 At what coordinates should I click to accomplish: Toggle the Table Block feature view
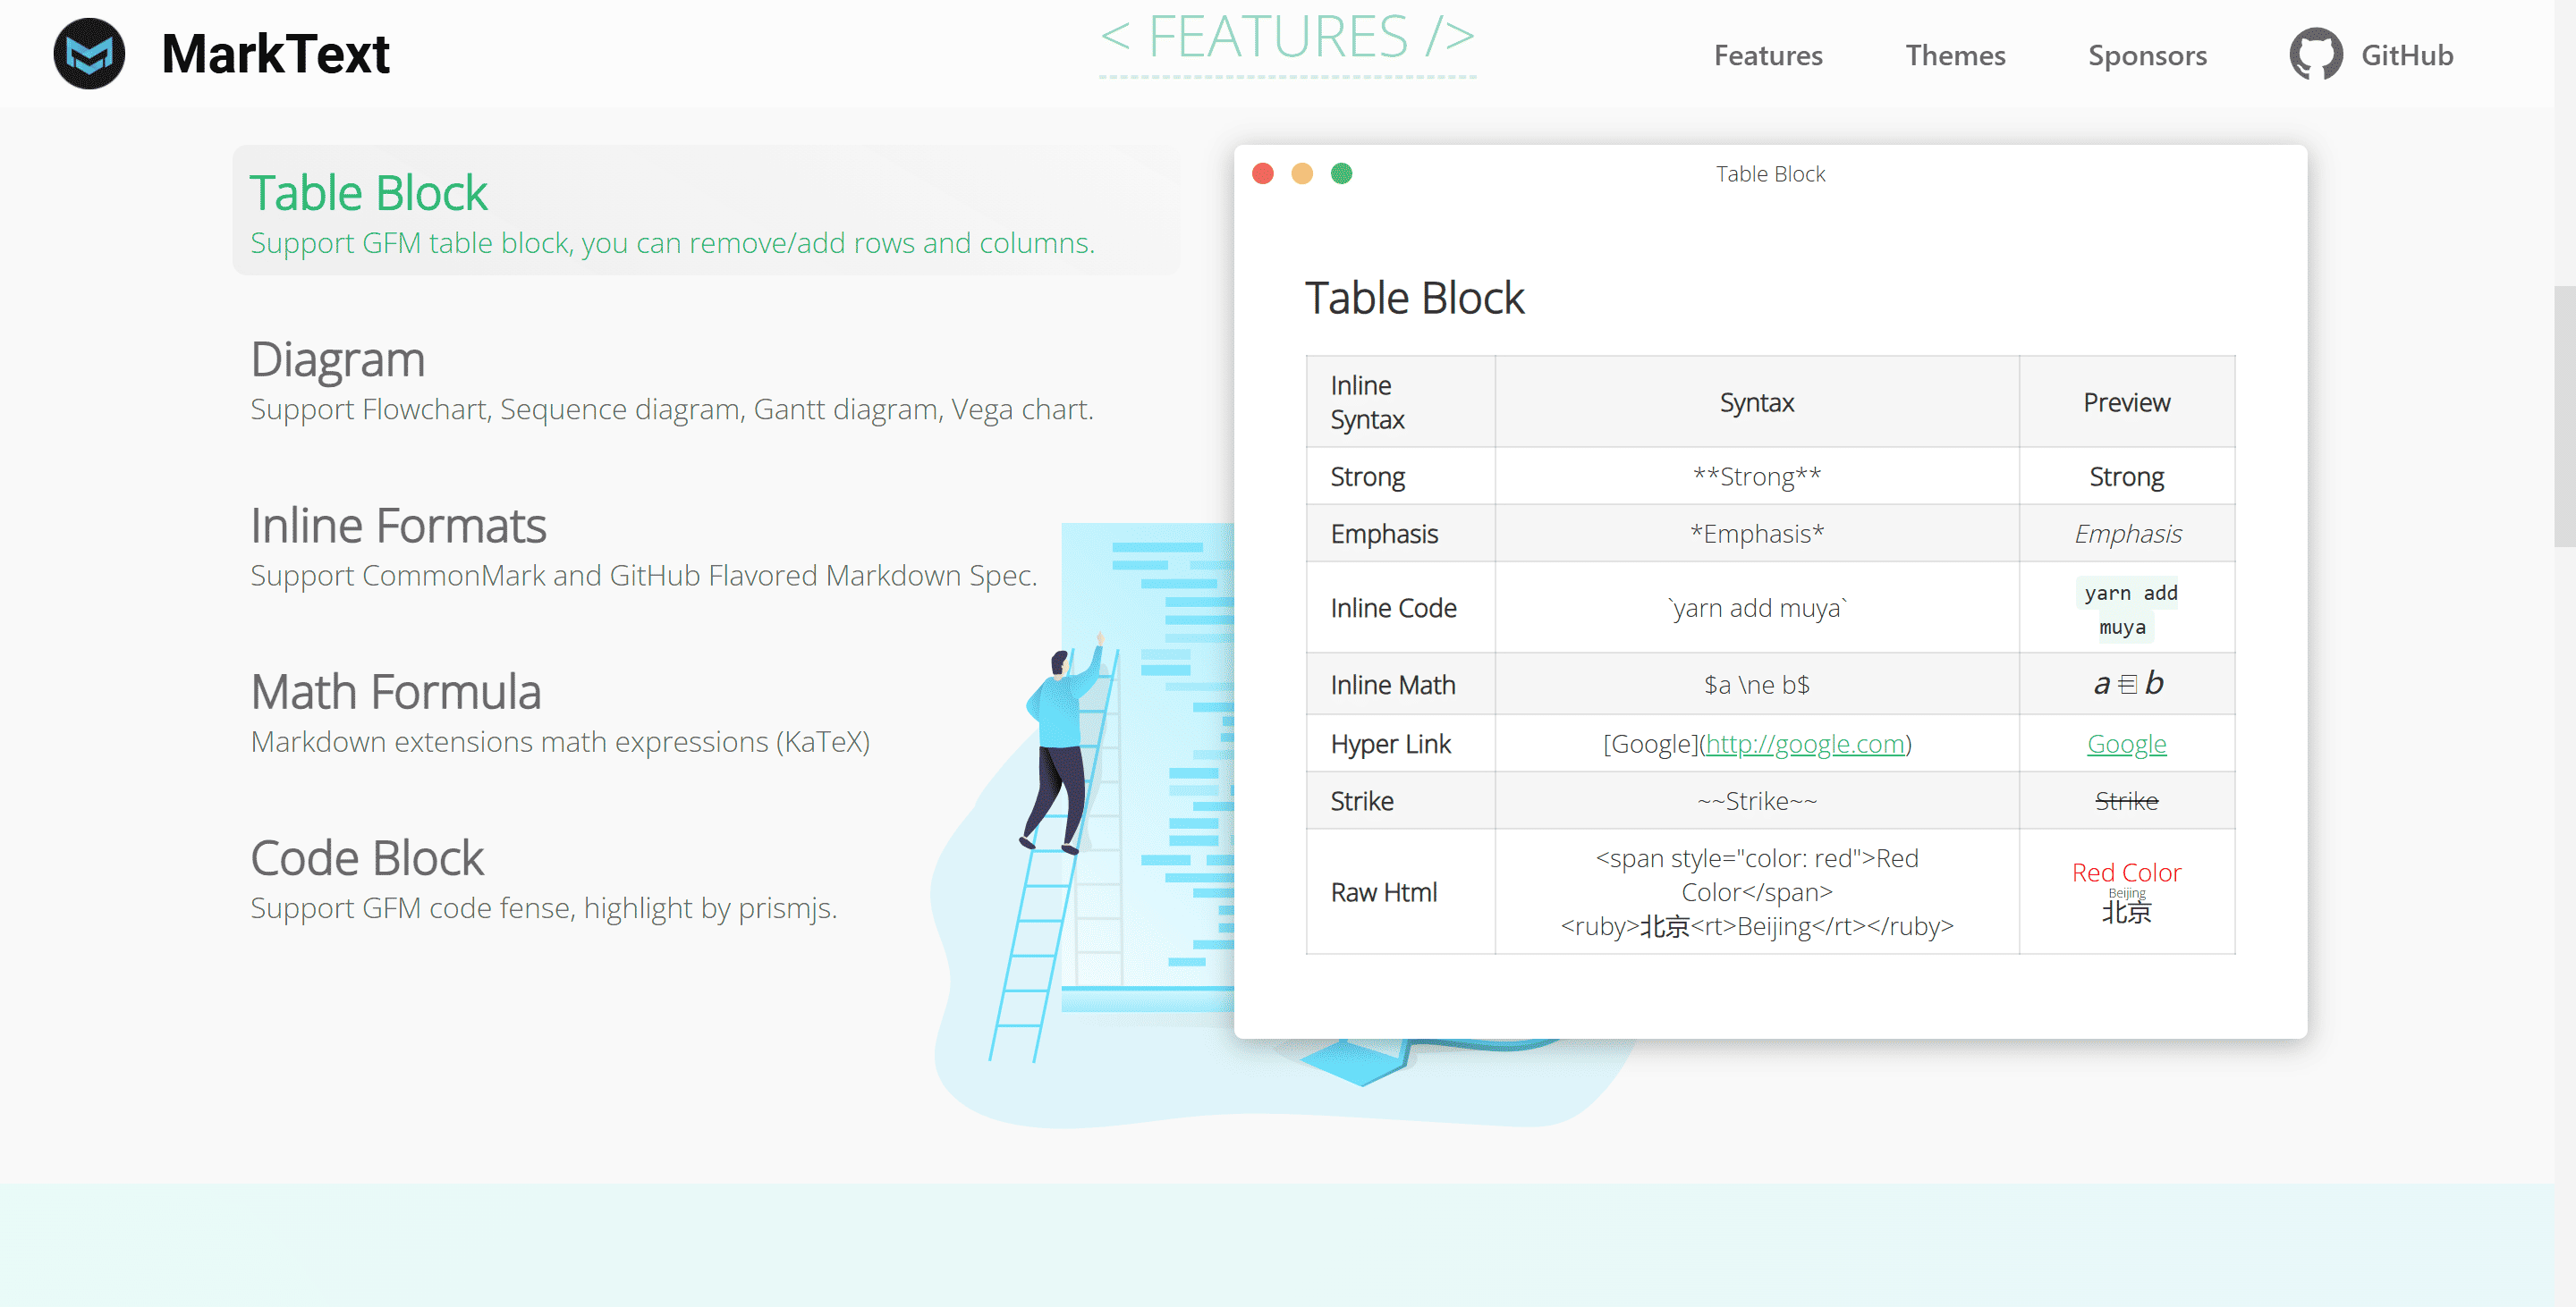point(369,191)
